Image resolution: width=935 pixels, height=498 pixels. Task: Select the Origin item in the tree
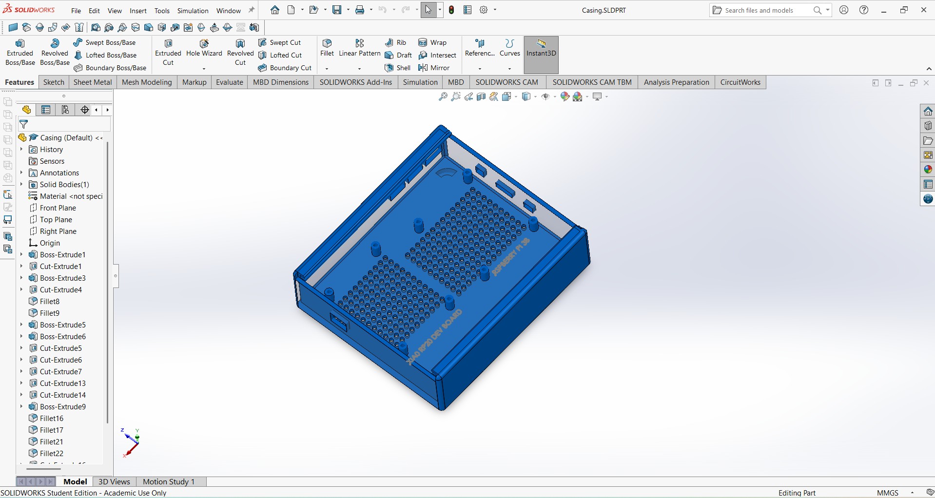tap(44, 243)
